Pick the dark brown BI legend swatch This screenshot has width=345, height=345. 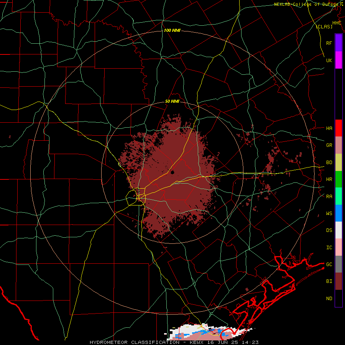tap(338, 281)
